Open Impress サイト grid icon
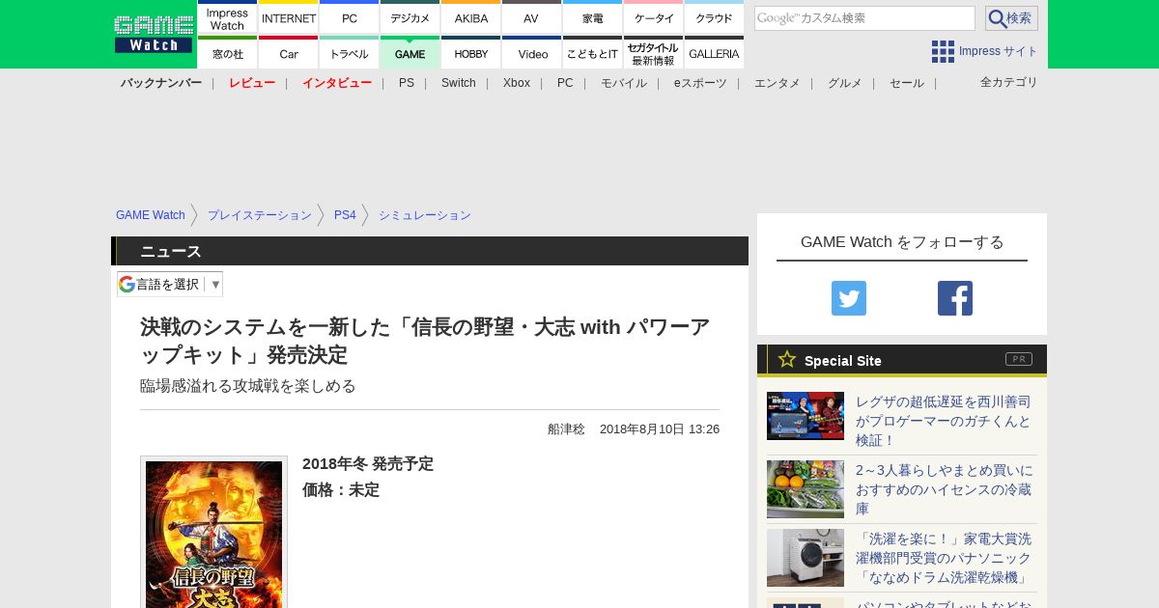The image size is (1159, 608). click(x=943, y=51)
